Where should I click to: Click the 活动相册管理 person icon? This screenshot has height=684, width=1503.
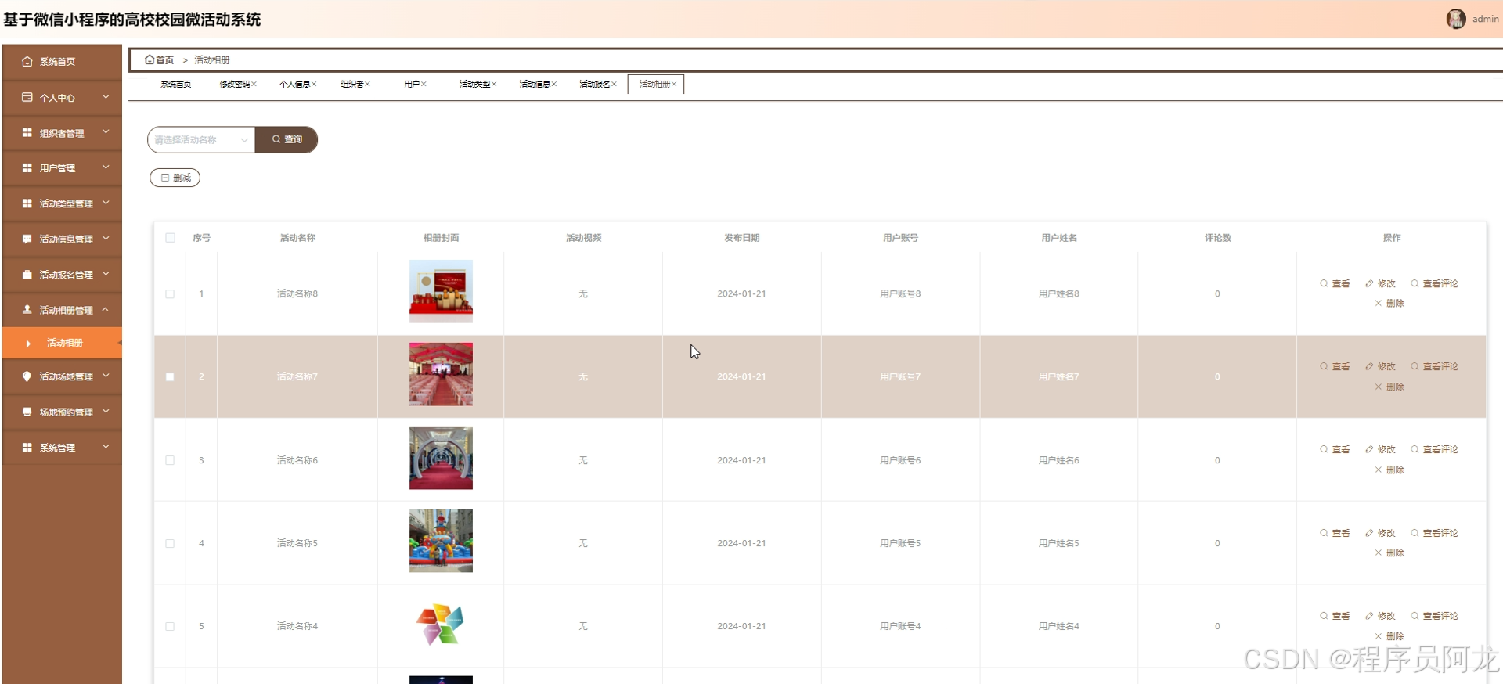[27, 309]
